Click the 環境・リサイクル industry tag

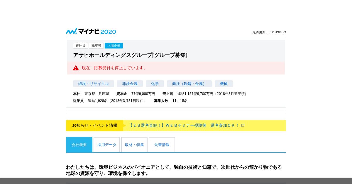click(x=94, y=84)
